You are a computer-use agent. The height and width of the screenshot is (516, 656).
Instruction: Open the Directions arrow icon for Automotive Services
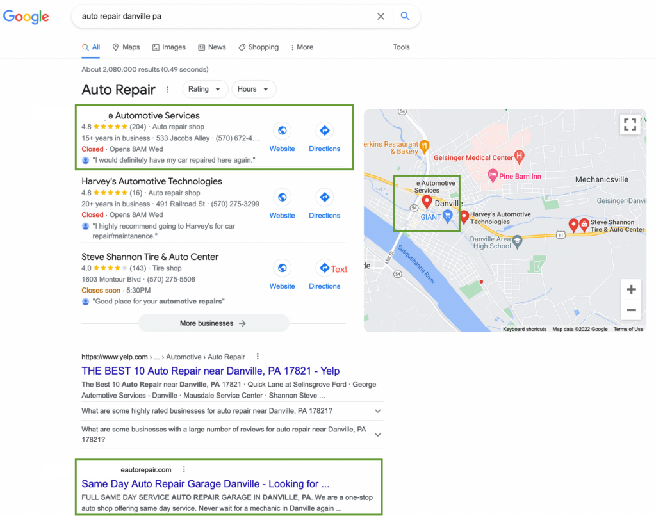click(325, 131)
